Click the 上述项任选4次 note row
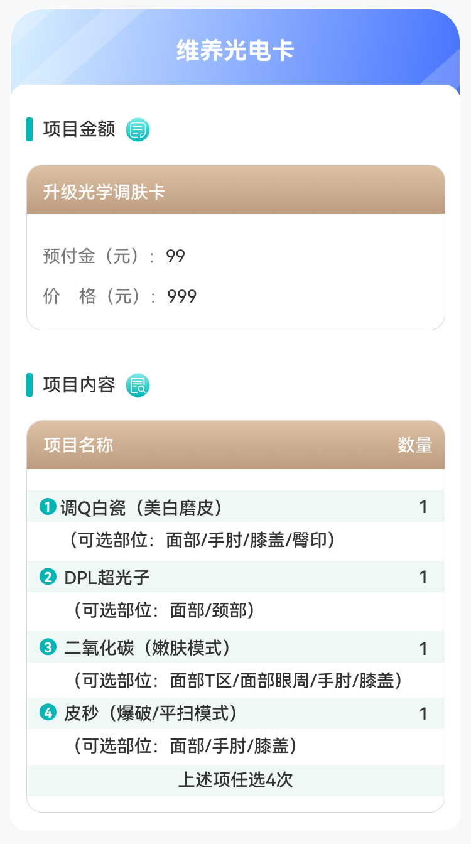Screen dimensions: 471x844 (235, 780)
